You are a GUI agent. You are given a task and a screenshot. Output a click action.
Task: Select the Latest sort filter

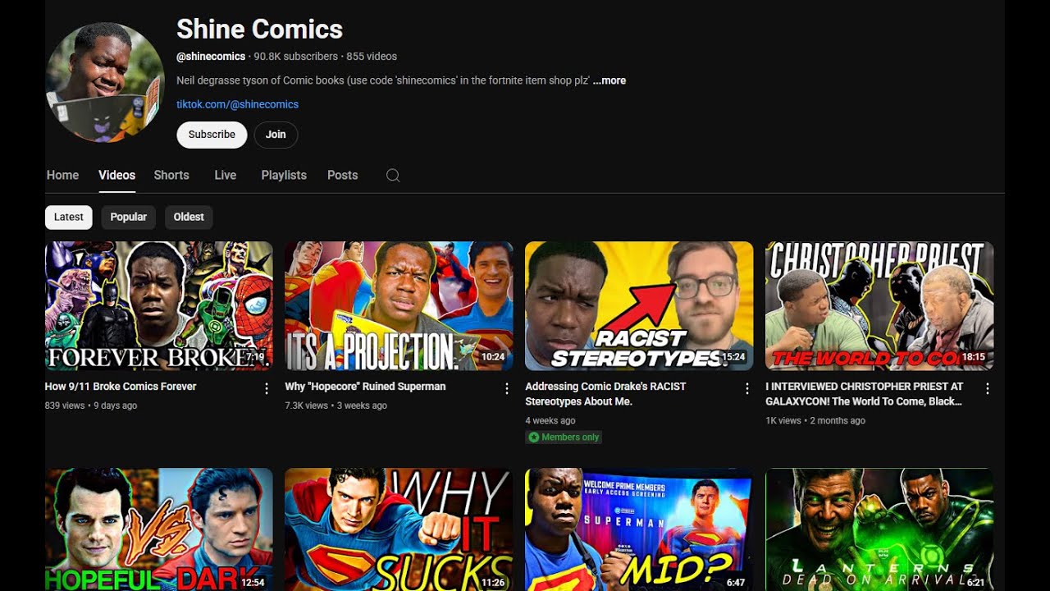69,217
